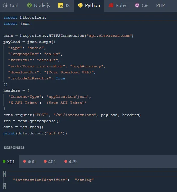Collapse the response JSON opening brace
Screen dimensions: 177x192
point(5,174)
